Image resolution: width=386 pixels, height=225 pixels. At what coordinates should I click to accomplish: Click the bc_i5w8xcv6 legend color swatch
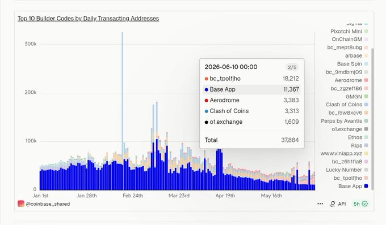(x=366, y=112)
